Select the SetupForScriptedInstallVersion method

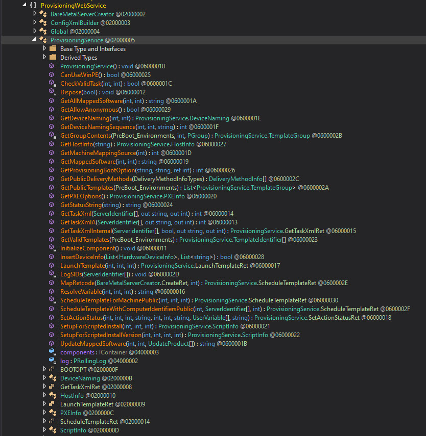[x=180, y=335]
